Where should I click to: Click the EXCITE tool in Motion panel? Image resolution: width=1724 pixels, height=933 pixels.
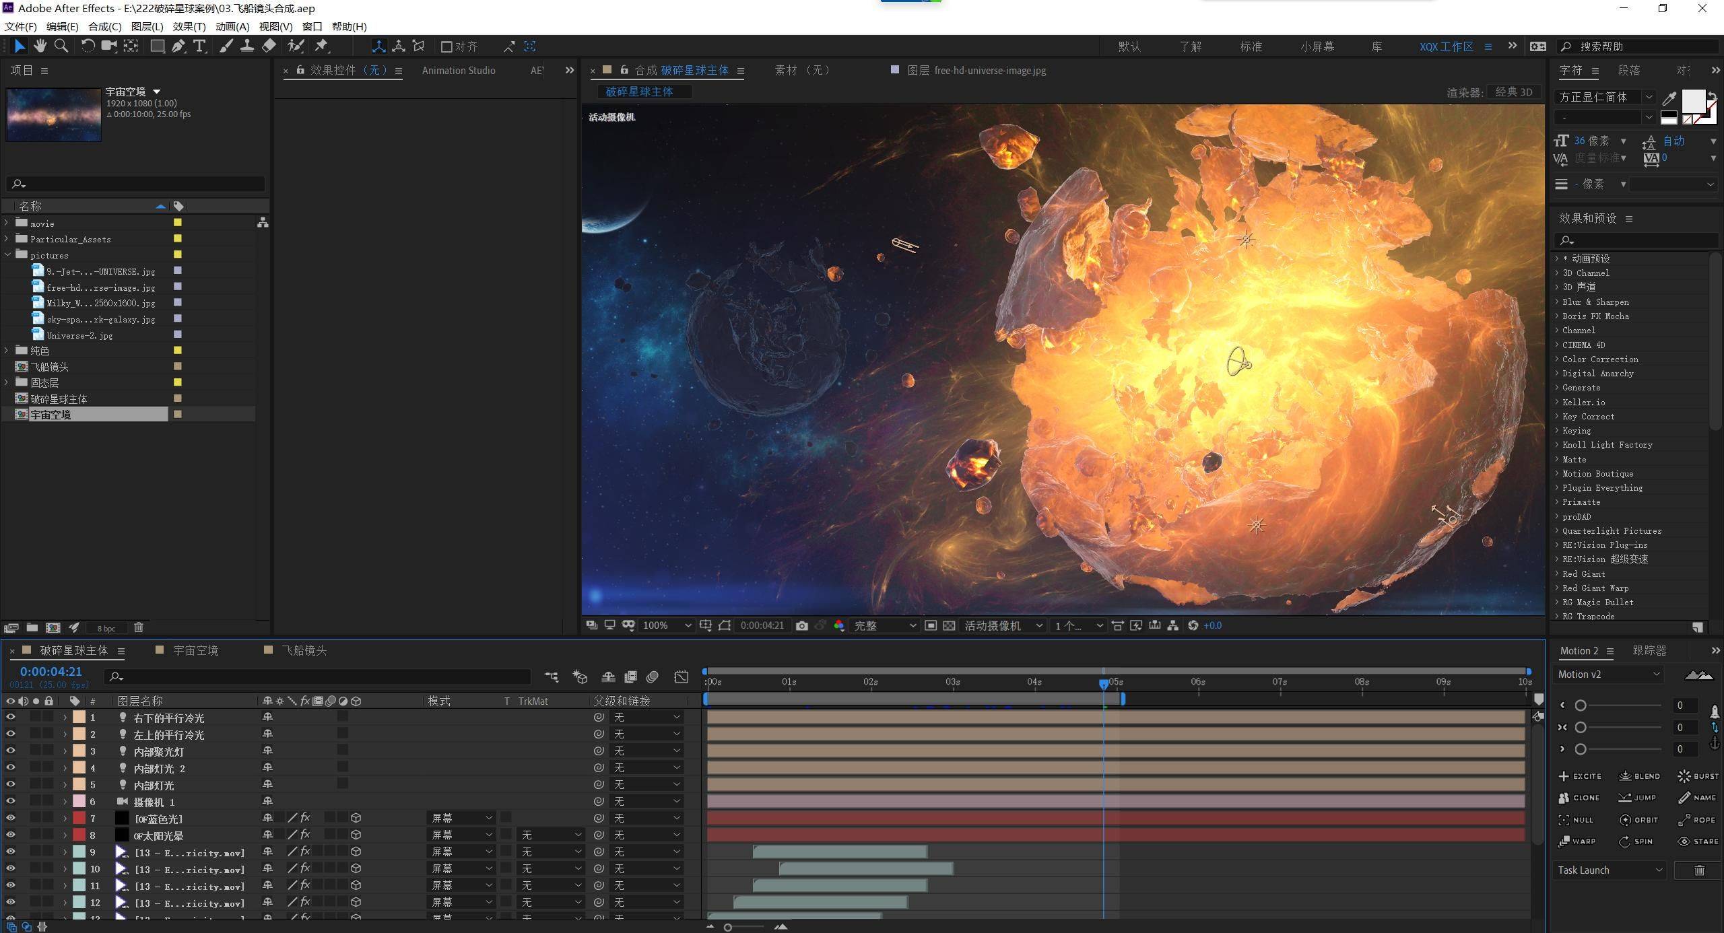(1580, 776)
